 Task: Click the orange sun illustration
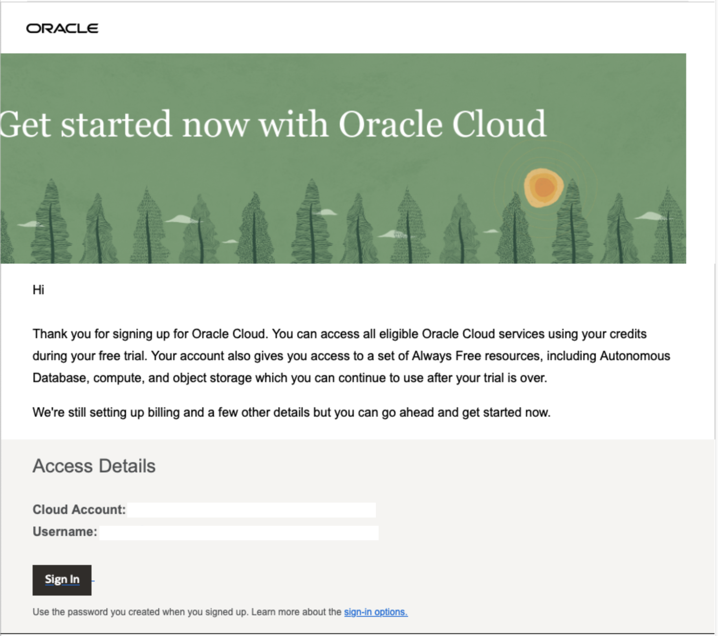point(544,188)
